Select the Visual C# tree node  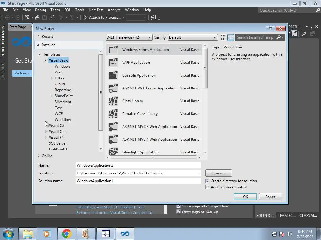pyautogui.click(x=56, y=126)
